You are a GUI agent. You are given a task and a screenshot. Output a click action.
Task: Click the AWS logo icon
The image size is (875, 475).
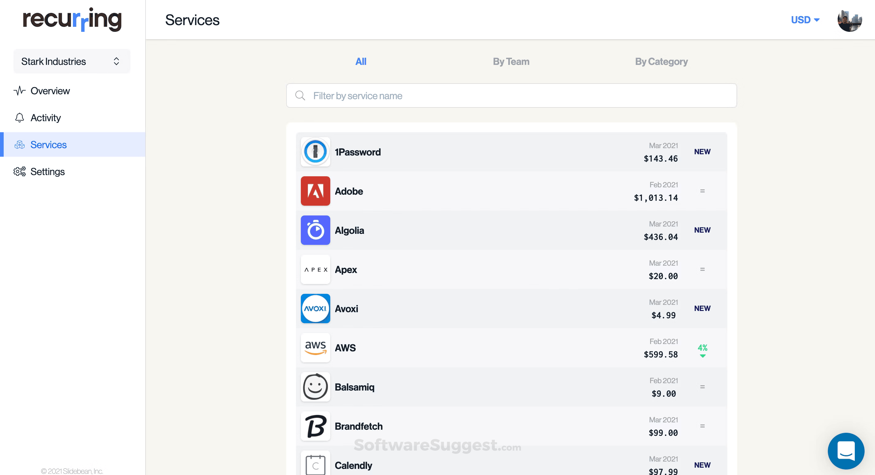(315, 347)
